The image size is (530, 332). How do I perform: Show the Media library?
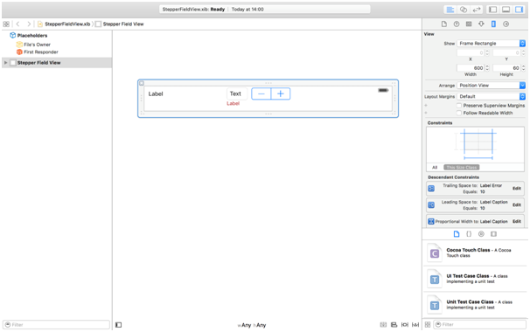click(493, 234)
